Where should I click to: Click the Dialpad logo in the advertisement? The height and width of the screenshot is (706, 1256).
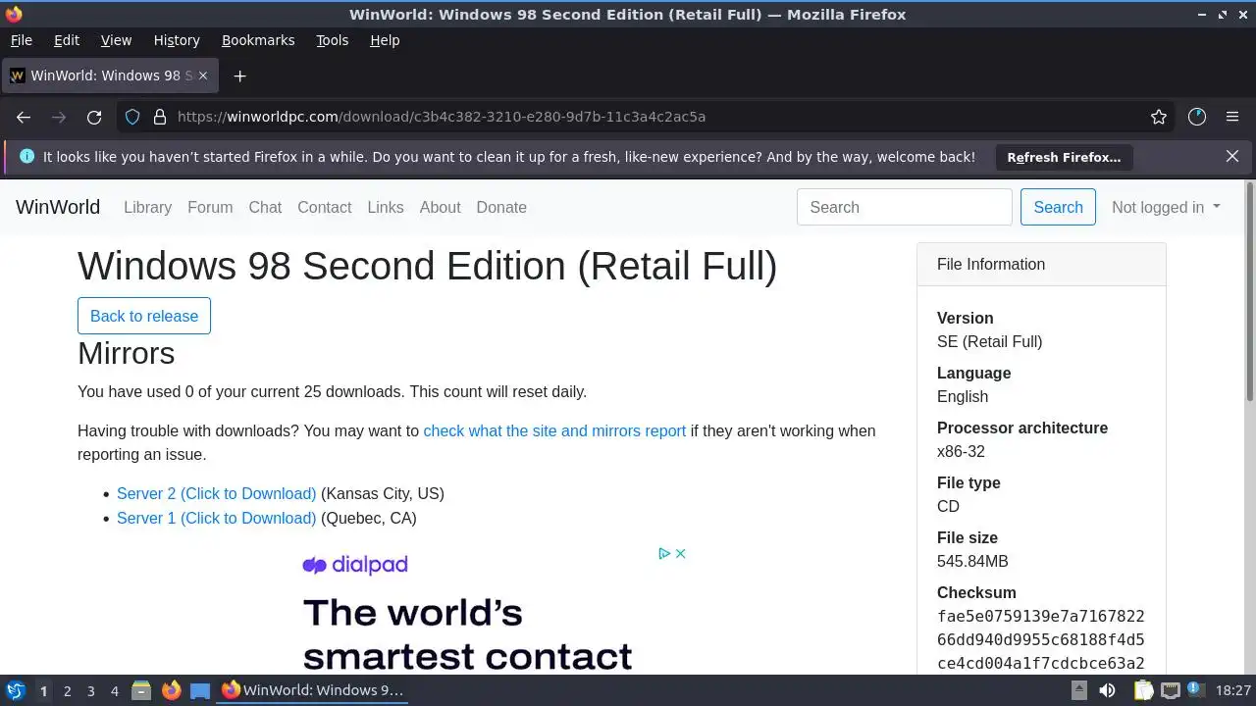pos(354,565)
